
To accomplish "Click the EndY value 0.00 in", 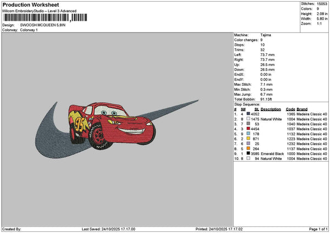I will pos(266,80).
